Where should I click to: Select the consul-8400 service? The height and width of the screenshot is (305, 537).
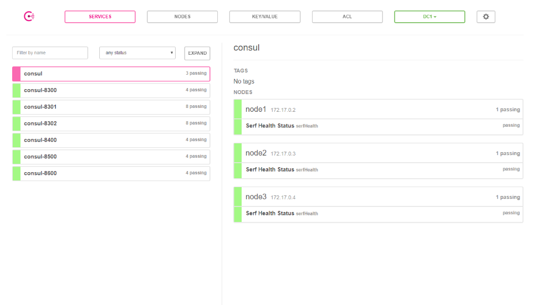pos(111,140)
